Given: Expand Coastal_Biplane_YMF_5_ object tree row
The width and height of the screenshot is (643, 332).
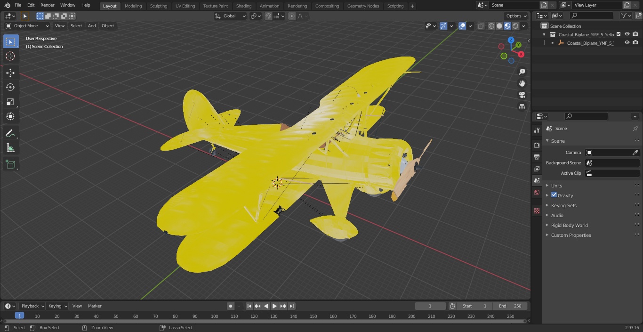Looking at the screenshot, I should point(553,43).
